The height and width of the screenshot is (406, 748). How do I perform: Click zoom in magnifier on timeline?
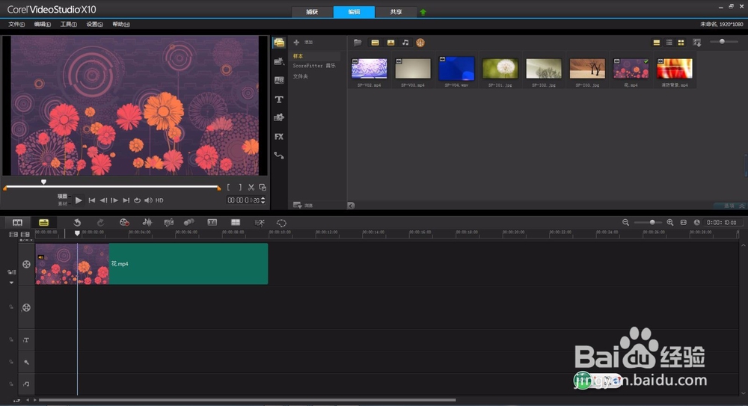coord(669,222)
